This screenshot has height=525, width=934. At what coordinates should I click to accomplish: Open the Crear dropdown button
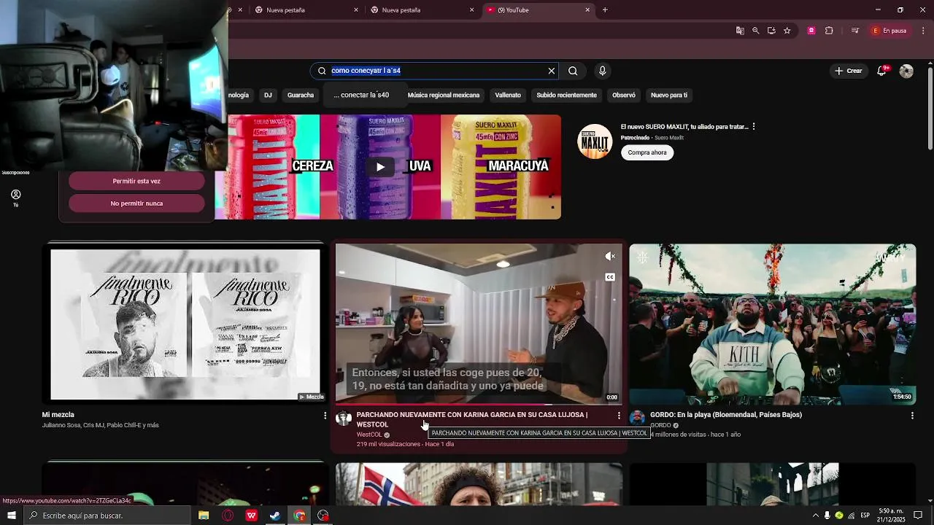pyautogui.click(x=849, y=71)
